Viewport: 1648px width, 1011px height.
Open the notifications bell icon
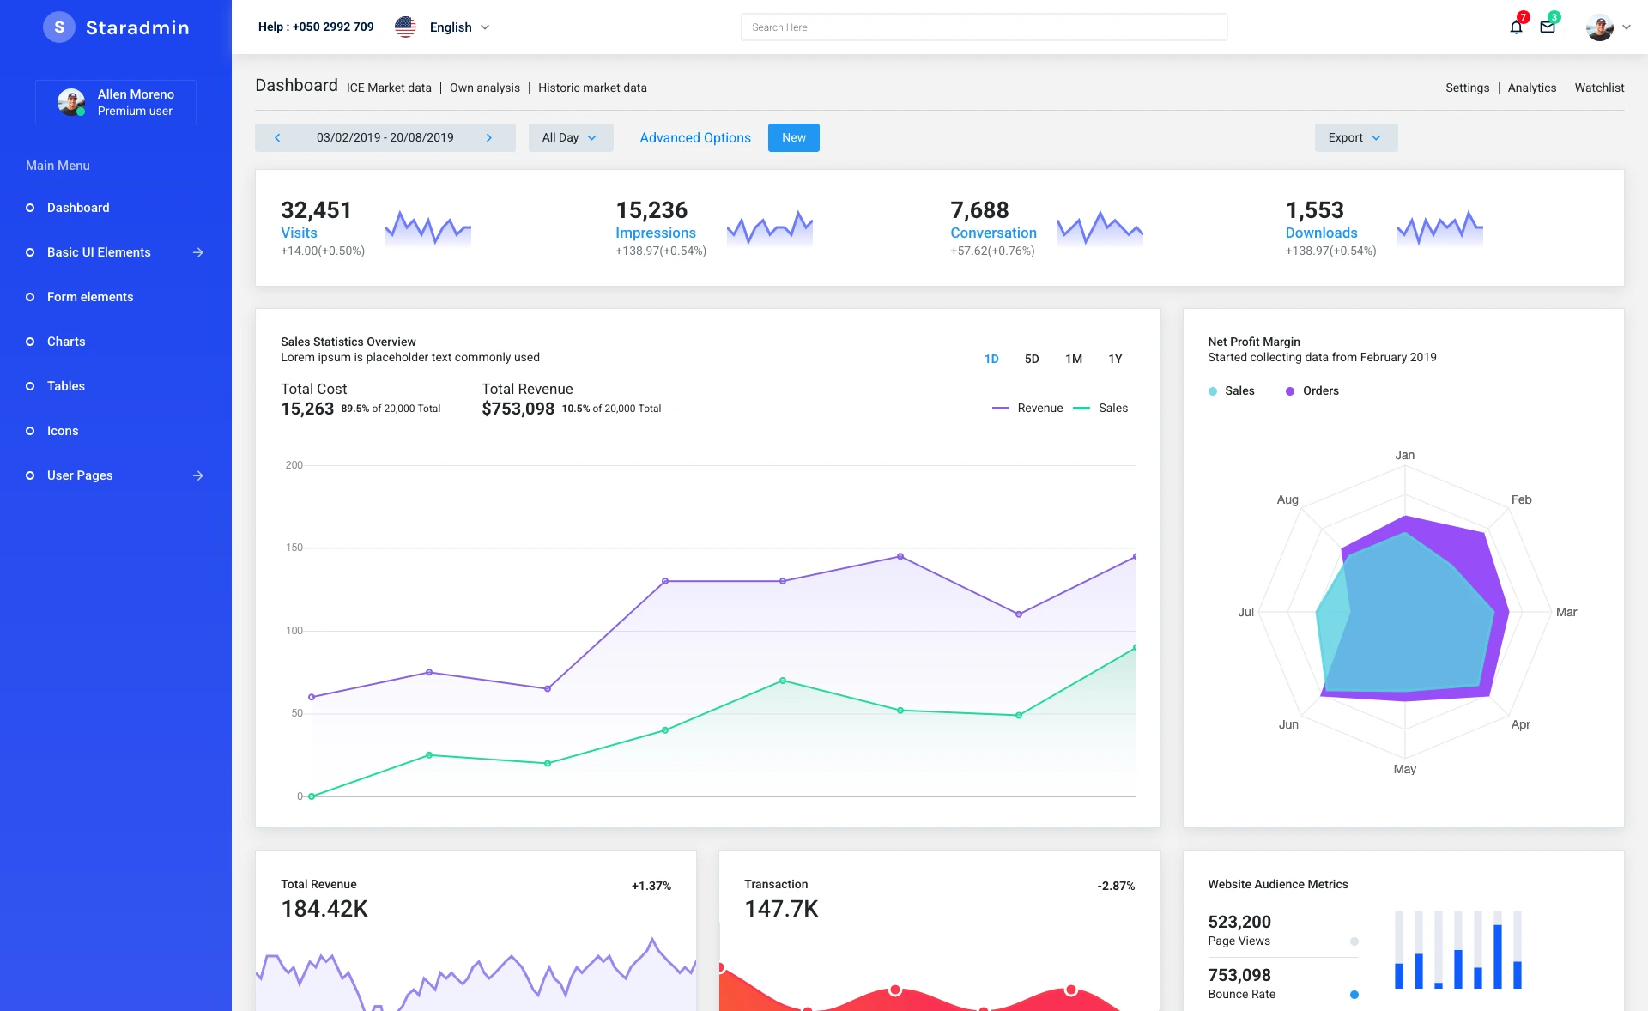click(1516, 27)
